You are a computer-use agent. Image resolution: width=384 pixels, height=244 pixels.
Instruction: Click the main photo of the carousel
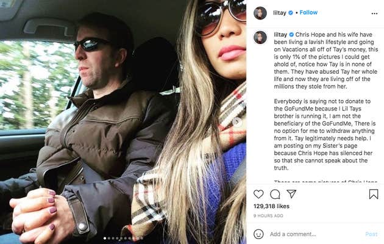pos(123,122)
